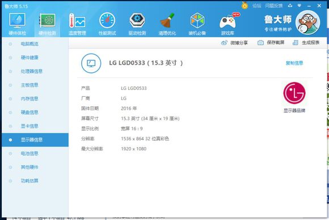This screenshot has width=329, height=220.
Task: Click 生成报表 generate report
Action: (310, 42)
